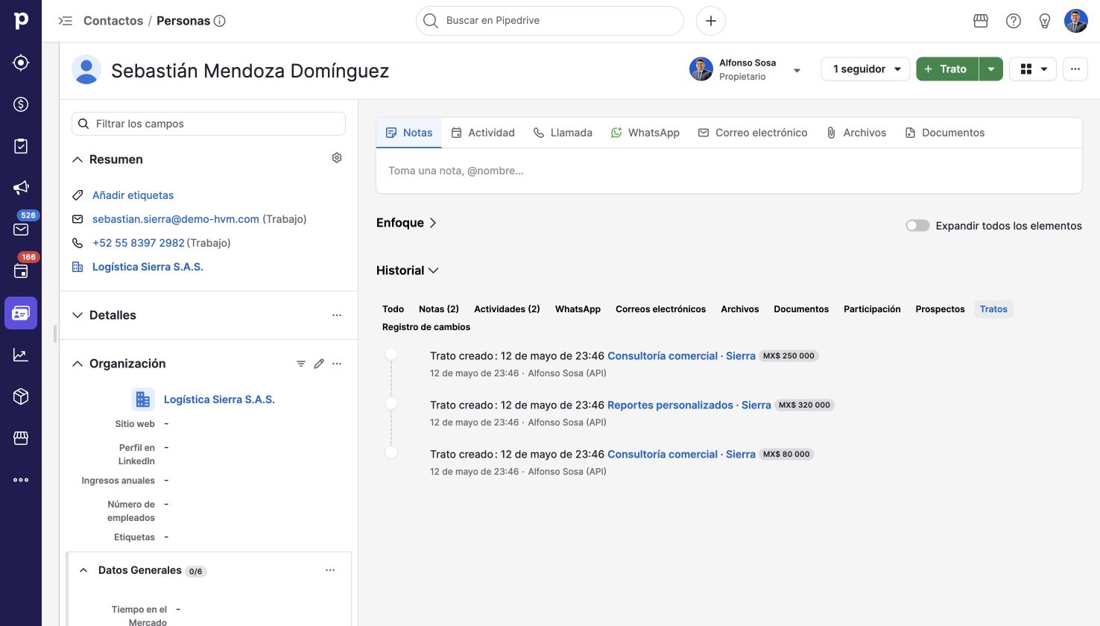Select the Notas composer tab

click(x=409, y=133)
